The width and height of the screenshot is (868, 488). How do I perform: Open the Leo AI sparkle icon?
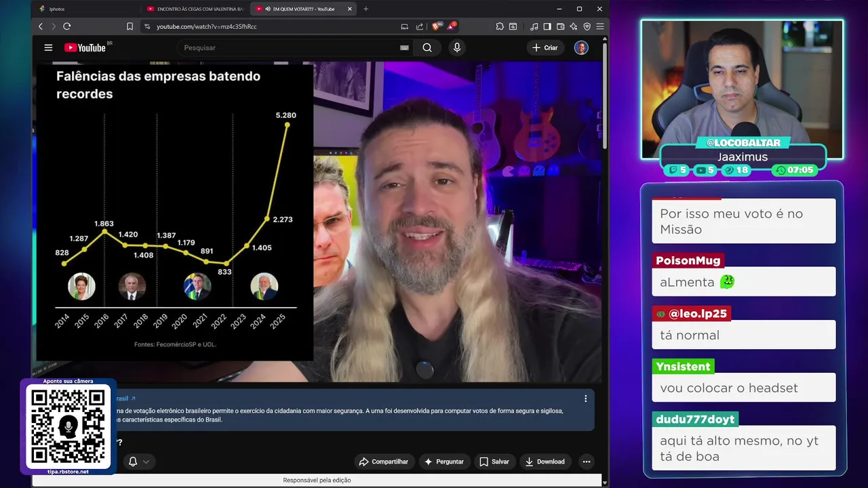(x=574, y=26)
